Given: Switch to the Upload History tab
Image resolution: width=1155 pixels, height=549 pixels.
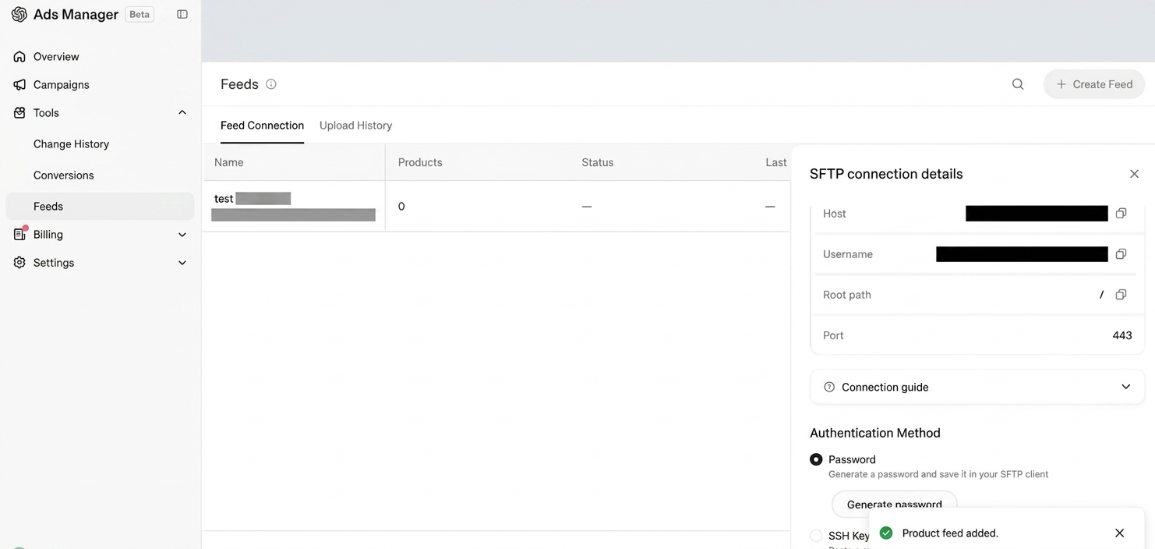Looking at the screenshot, I should (x=355, y=126).
